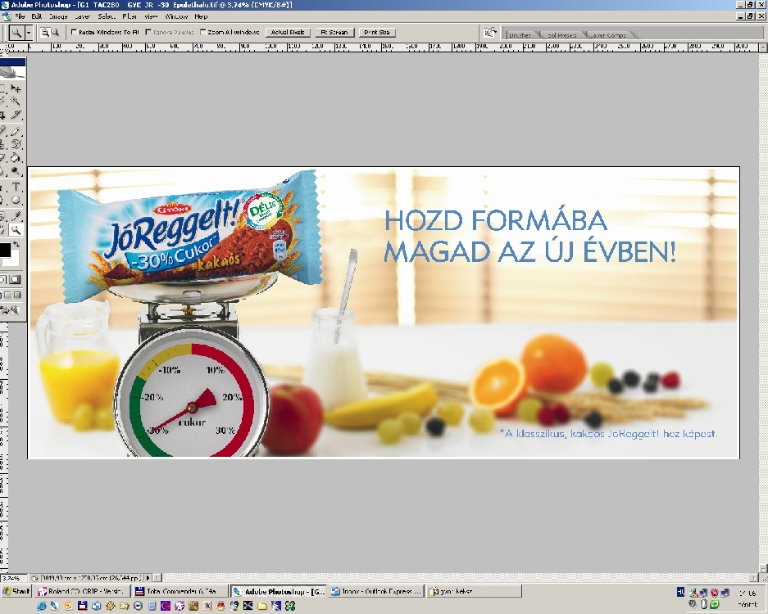
Task: Select the Type tool
Action: pos(16,187)
